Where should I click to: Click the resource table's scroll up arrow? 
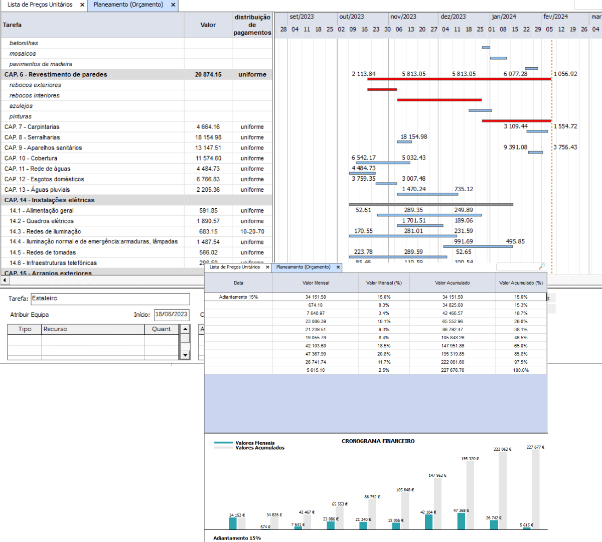point(185,329)
